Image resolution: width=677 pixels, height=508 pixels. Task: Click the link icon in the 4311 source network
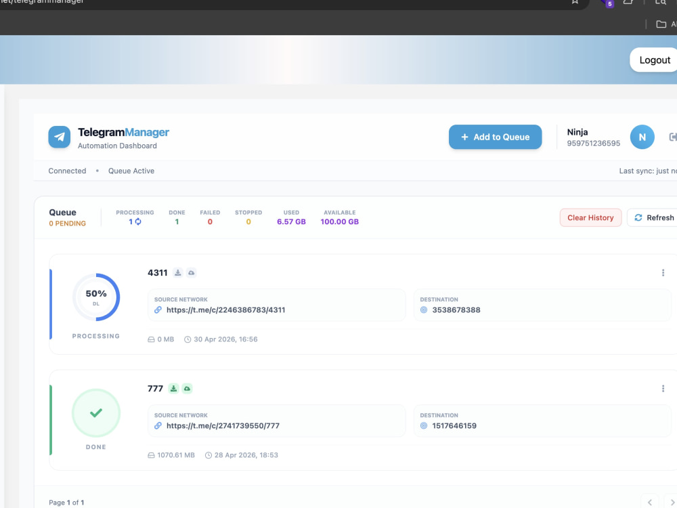158,310
